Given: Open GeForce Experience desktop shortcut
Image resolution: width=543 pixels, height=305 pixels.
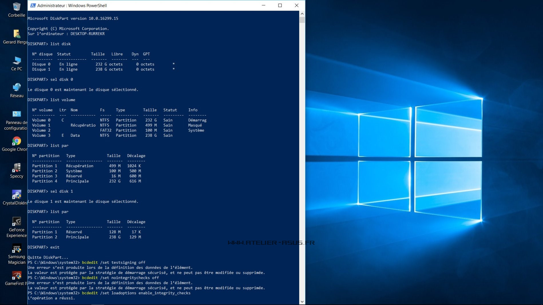Looking at the screenshot, I should [16, 222].
